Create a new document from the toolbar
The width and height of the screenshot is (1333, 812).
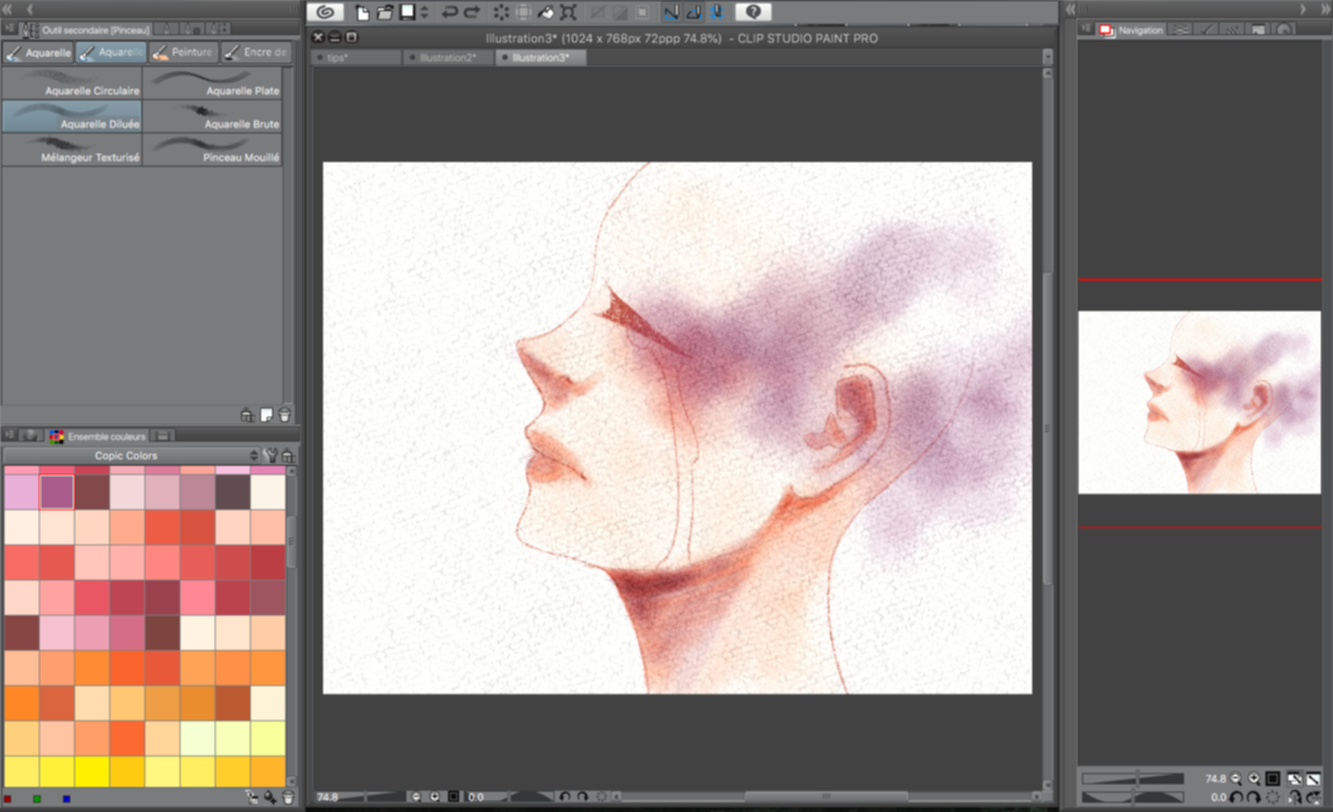coord(362,12)
